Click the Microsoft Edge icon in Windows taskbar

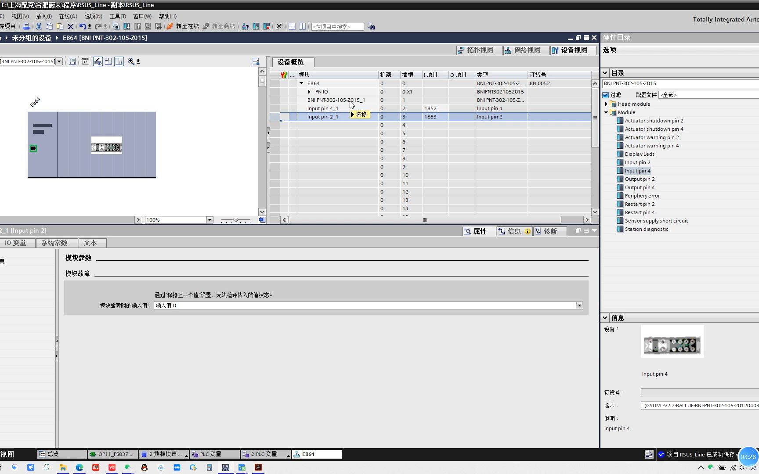(x=80, y=467)
